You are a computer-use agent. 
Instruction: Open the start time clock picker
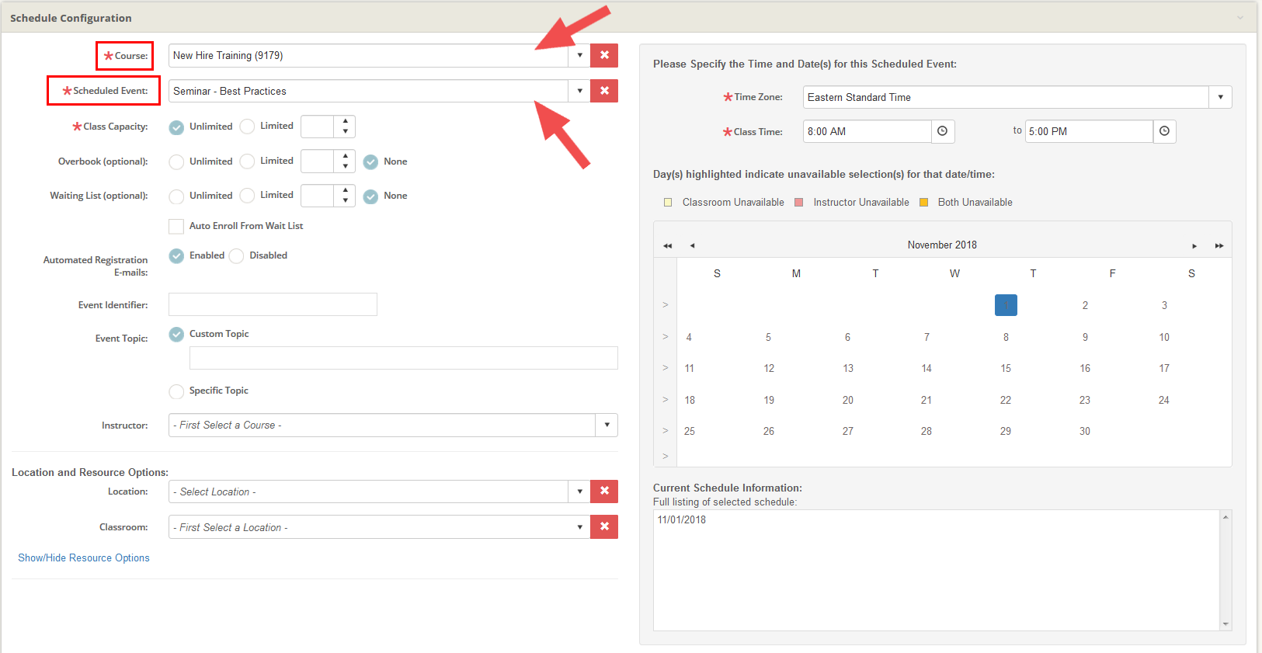pos(943,131)
